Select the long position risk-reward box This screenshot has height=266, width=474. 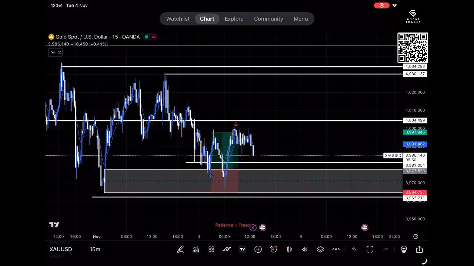tap(225, 162)
